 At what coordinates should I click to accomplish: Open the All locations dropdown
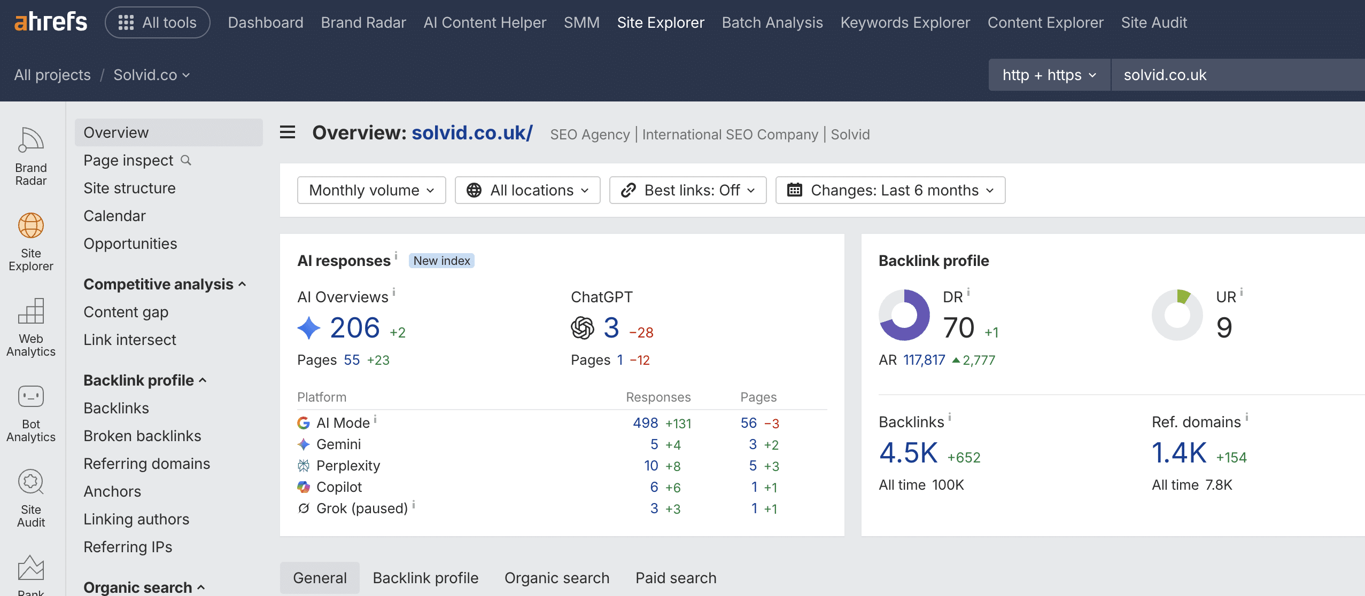[x=528, y=190]
